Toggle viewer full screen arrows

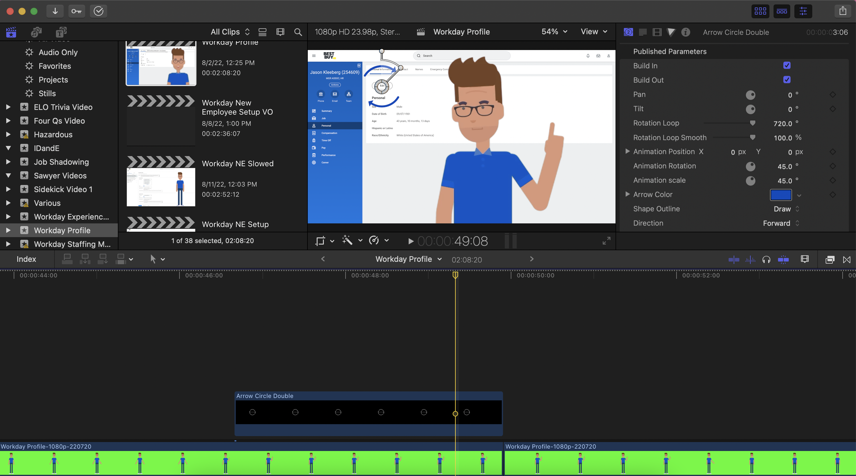point(606,241)
